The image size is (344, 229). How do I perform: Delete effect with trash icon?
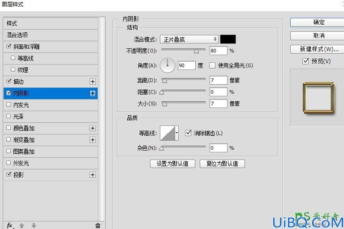point(98,225)
